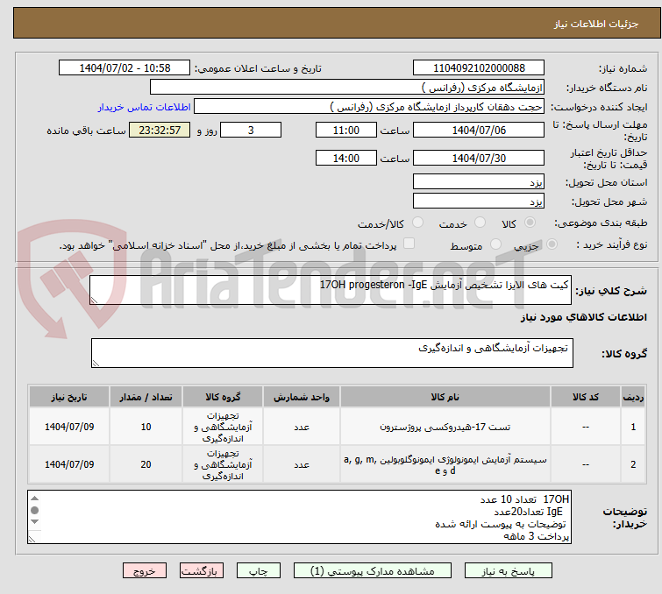
Task: Click the تعداد / مقدار column header
Action: click(146, 397)
